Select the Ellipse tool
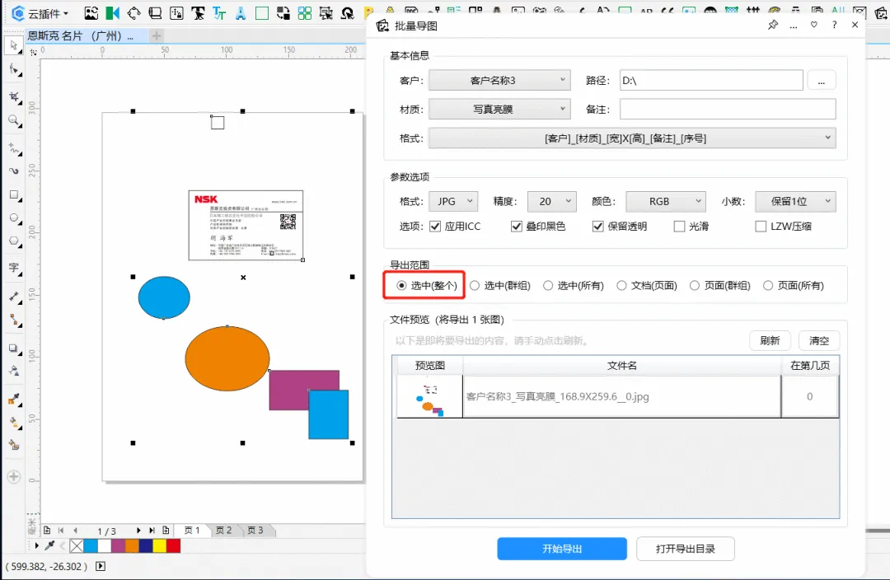This screenshot has width=890, height=580. point(14,218)
